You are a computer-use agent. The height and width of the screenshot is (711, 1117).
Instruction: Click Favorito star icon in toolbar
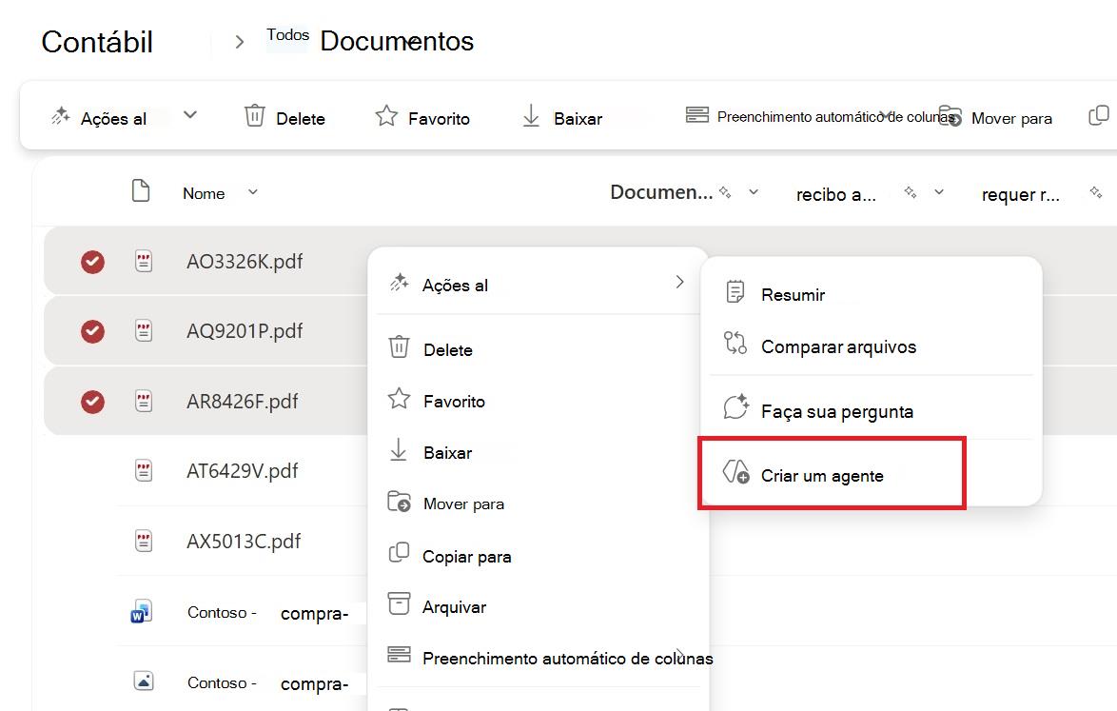point(386,115)
